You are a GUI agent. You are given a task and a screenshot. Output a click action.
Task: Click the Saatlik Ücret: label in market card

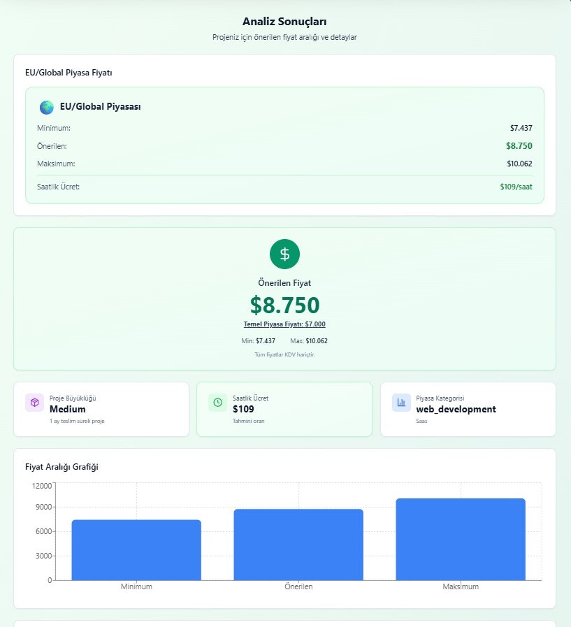(x=59, y=187)
